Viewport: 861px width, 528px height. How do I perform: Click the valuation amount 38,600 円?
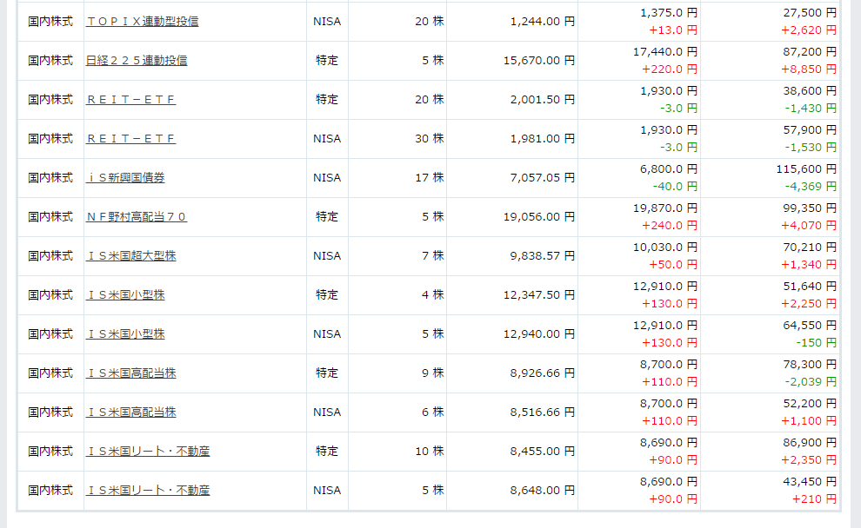click(x=810, y=91)
